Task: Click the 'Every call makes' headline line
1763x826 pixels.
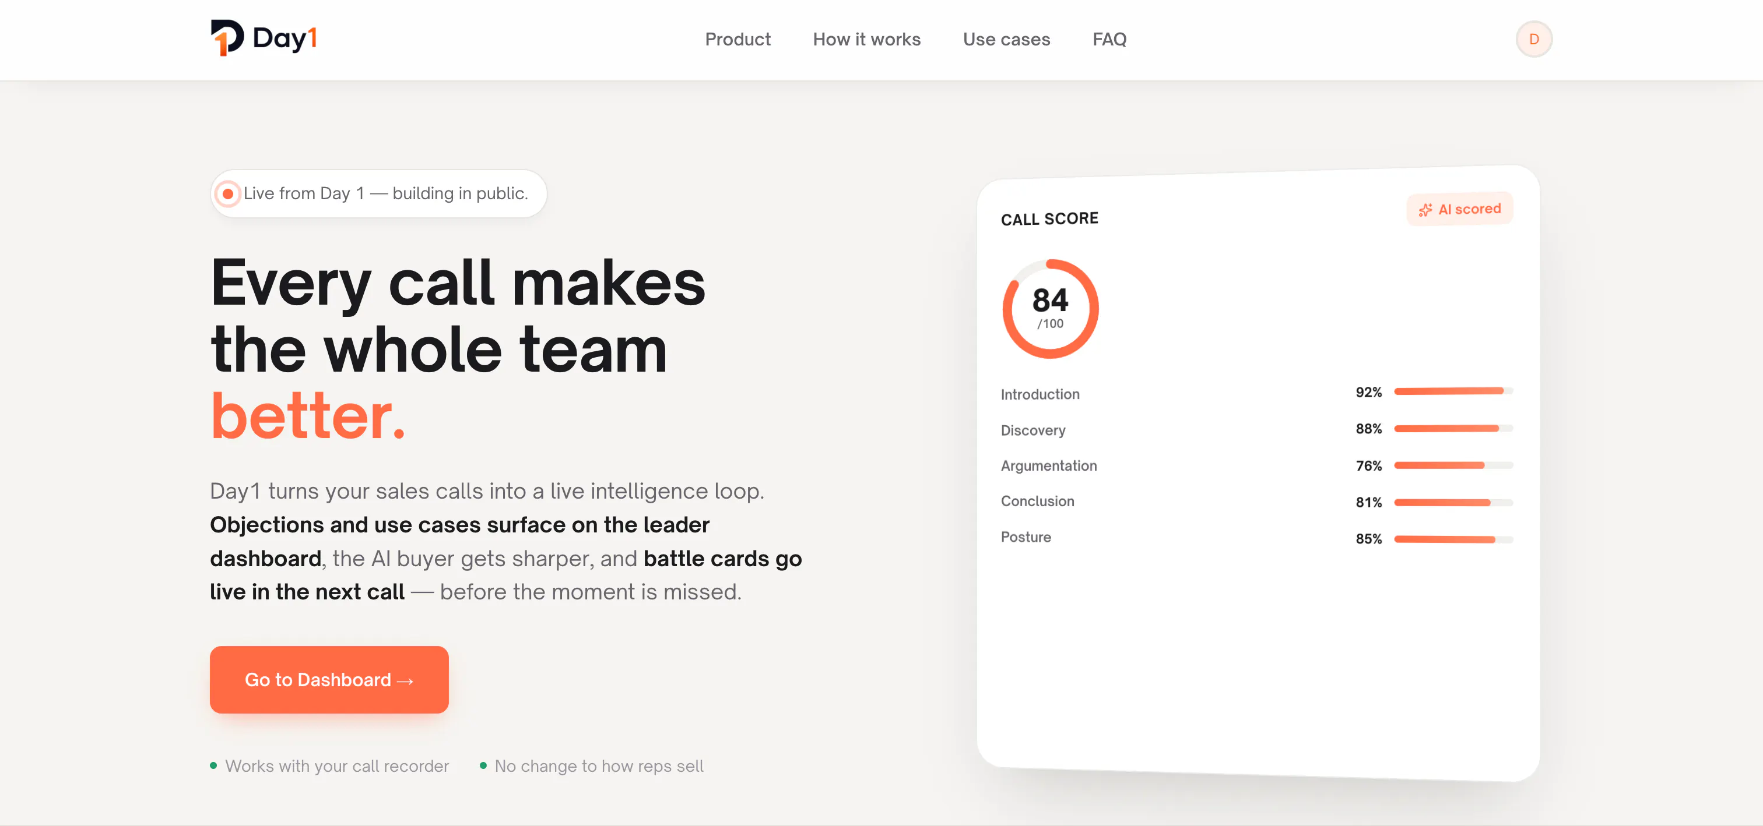Action: tap(458, 284)
